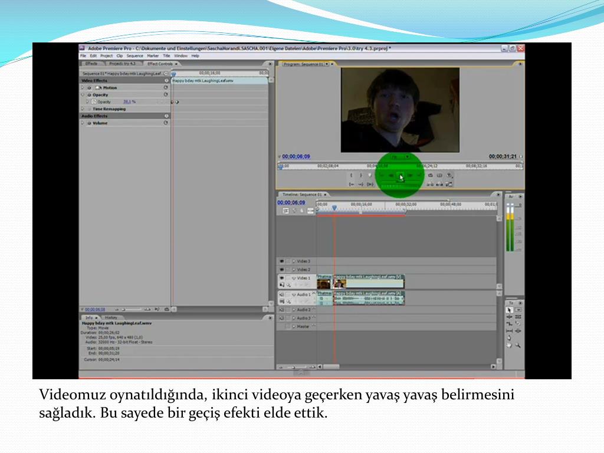Screen dimensions: 604x453
Task: Close the Effect Controls tab
Action: click(x=176, y=64)
